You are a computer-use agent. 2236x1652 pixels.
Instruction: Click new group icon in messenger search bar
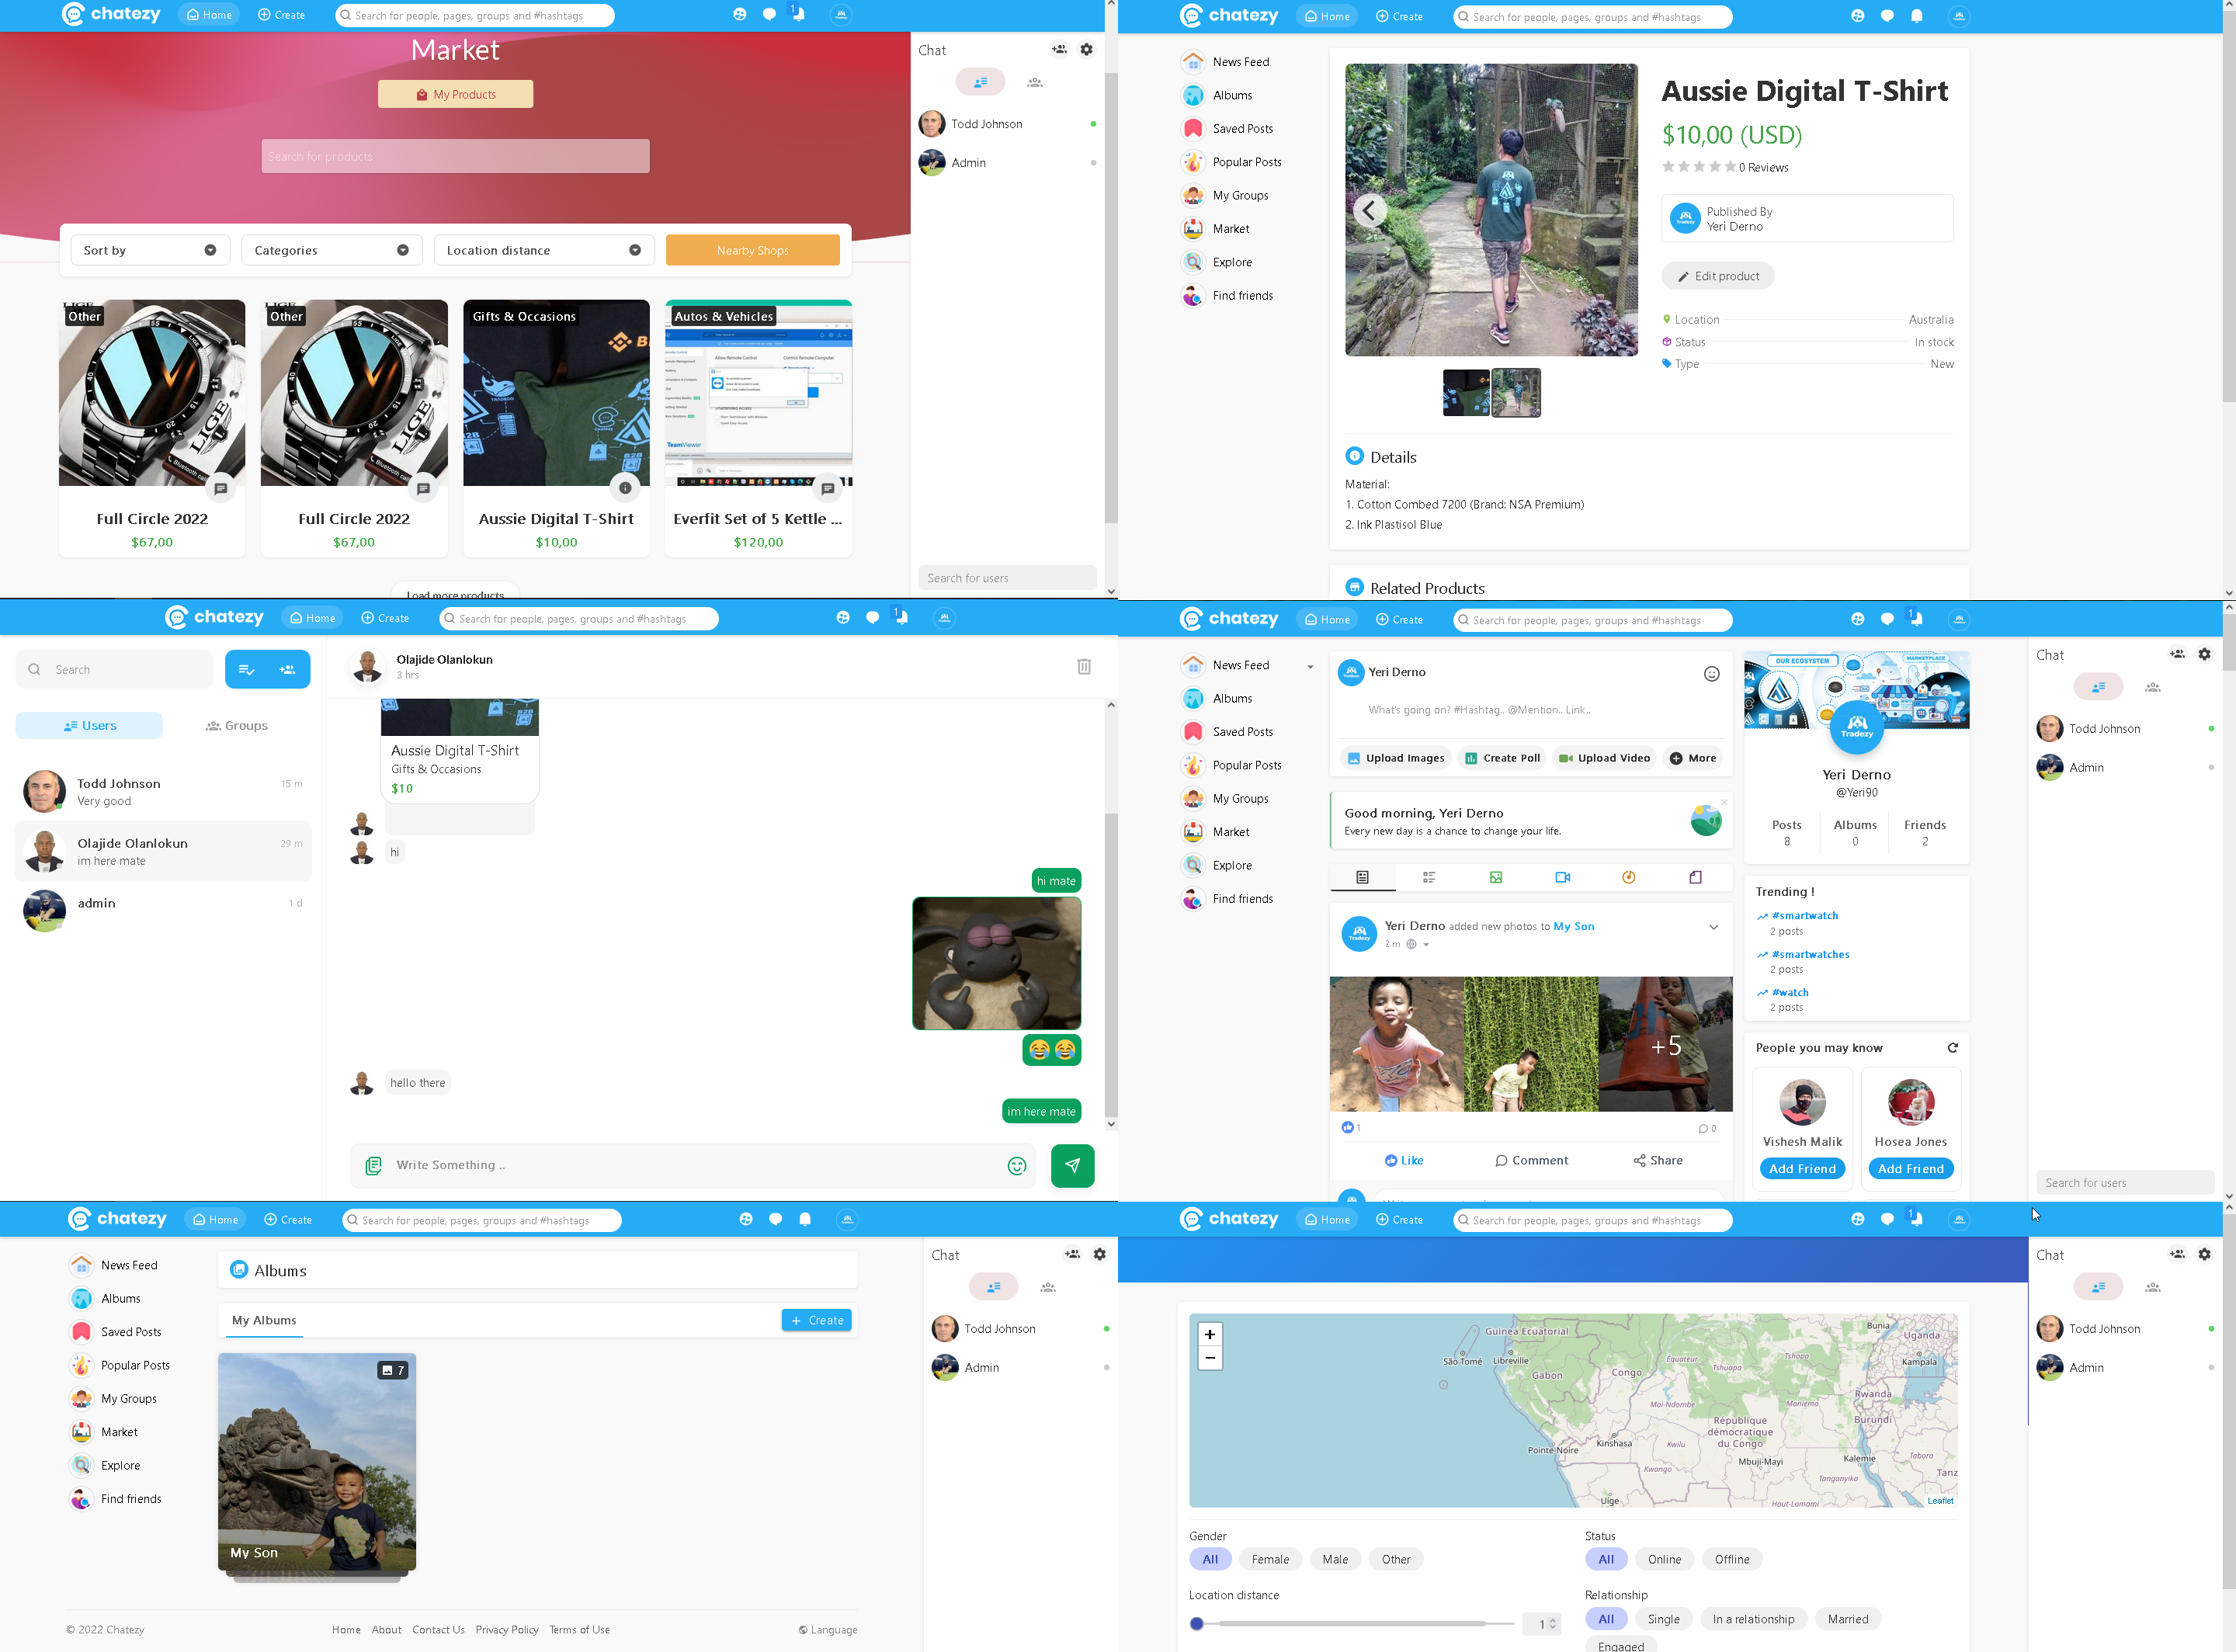coord(288,669)
